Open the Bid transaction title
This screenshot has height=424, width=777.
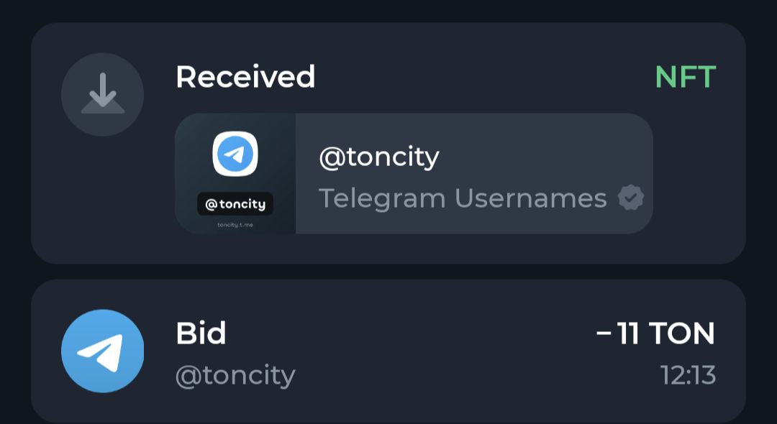click(x=201, y=333)
